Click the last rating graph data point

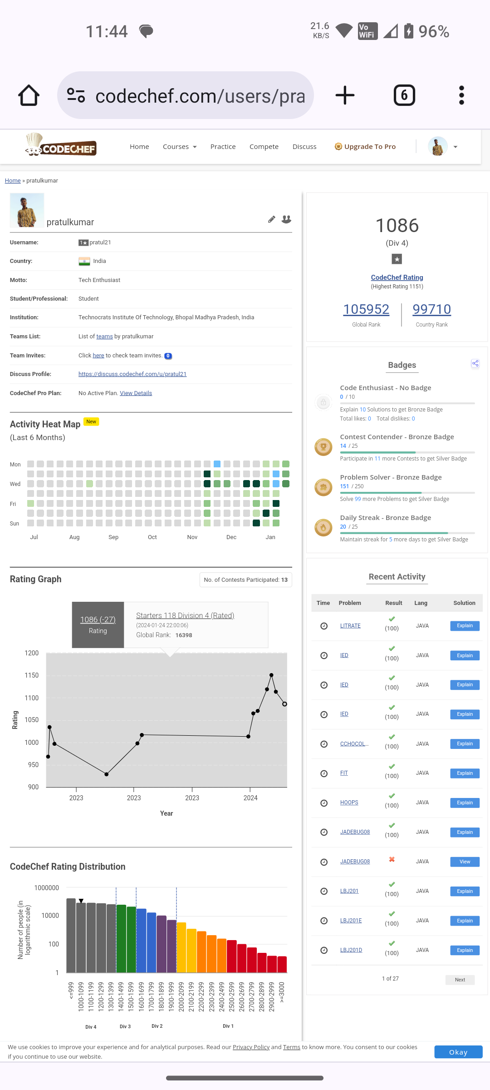(284, 704)
